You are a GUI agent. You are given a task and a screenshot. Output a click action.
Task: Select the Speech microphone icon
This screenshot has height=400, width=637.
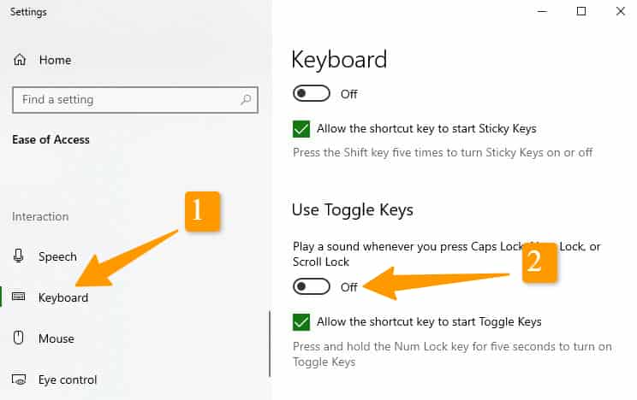pos(18,256)
